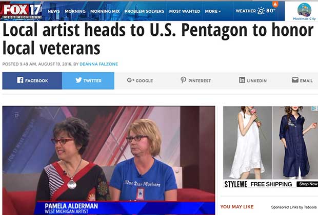Share on Google Plus icon
The width and height of the screenshot is (318, 215).
coord(131,80)
